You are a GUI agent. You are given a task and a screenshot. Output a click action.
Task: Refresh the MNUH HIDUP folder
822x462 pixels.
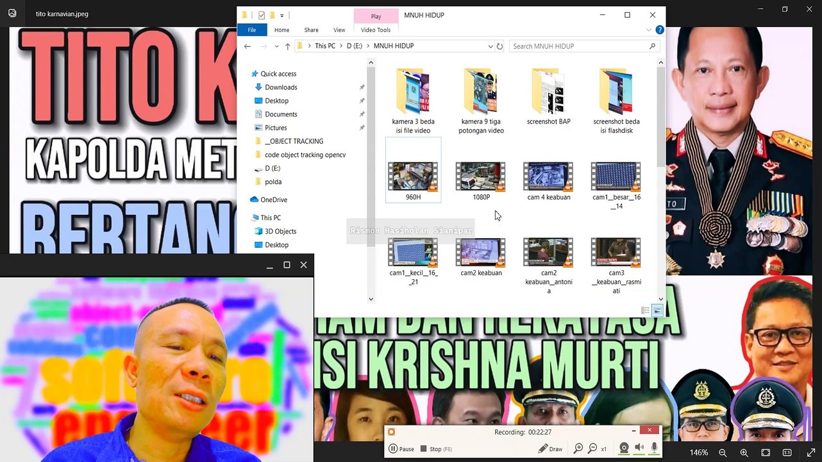coord(500,46)
